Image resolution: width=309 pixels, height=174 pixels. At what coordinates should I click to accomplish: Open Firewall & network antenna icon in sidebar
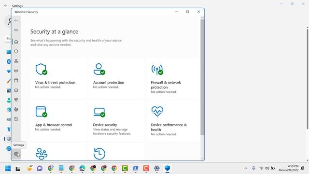[x=16, y=71]
